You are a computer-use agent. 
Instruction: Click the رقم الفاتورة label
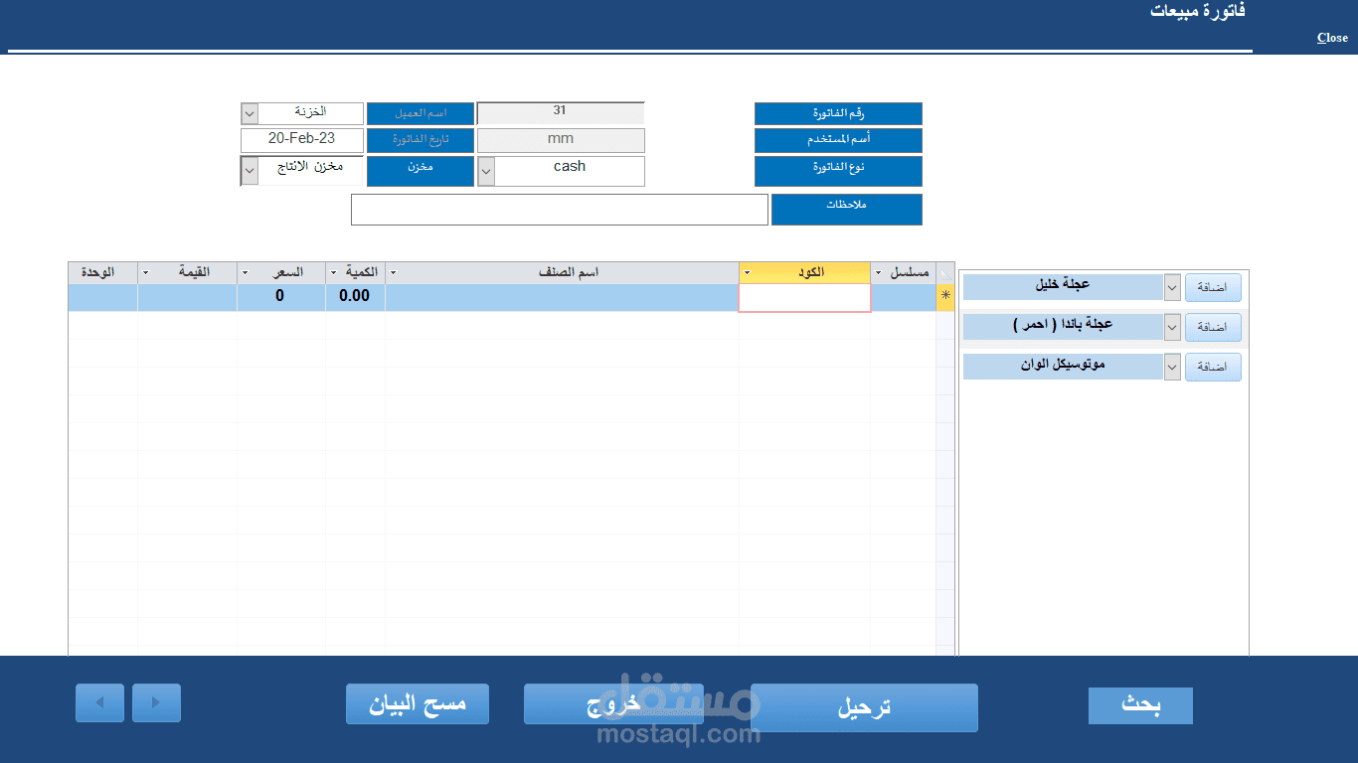pos(838,113)
